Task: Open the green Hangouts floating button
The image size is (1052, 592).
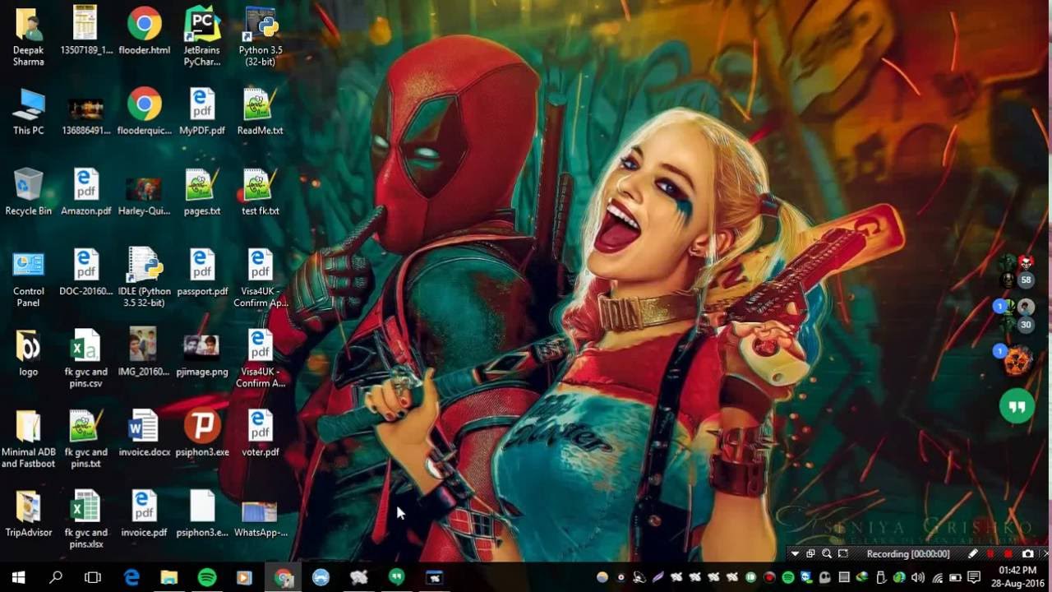Action: tap(1017, 406)
